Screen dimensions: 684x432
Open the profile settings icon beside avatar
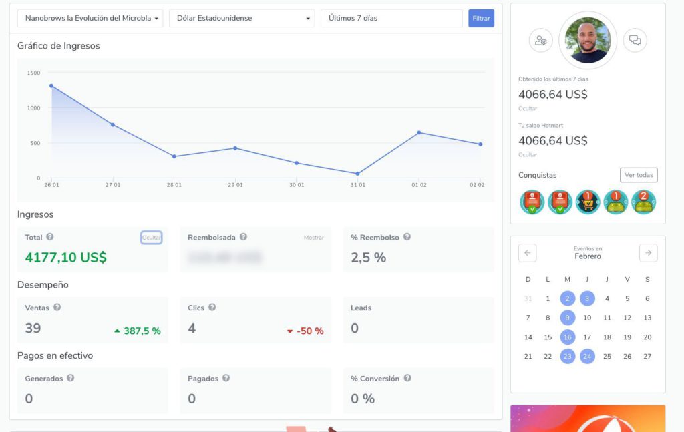pos(541,41)
